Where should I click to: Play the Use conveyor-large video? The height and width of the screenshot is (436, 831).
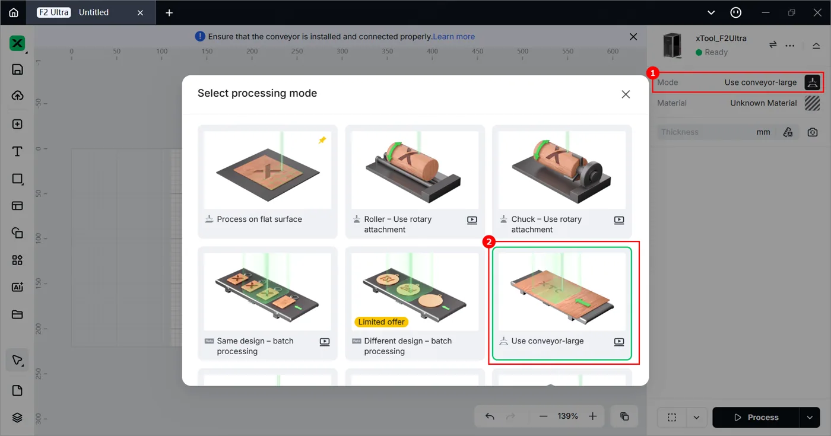(619, 342)
